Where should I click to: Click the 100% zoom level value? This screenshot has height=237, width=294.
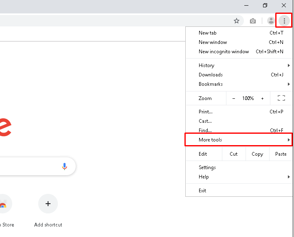pyautogui.click(x=248, y=98)
